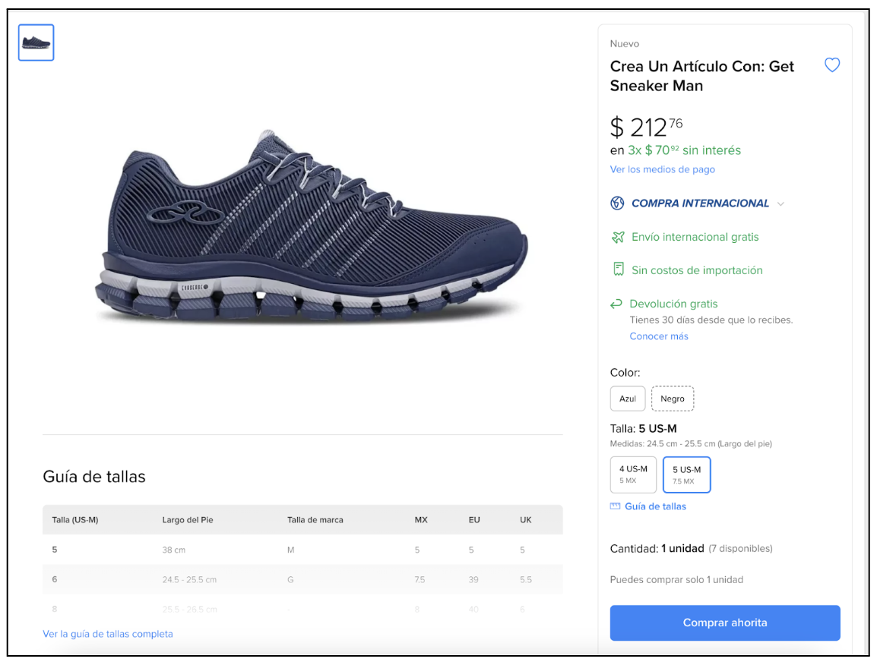Click the 24.5 - 25.5 cm table cell

click(x=189, y=580)
